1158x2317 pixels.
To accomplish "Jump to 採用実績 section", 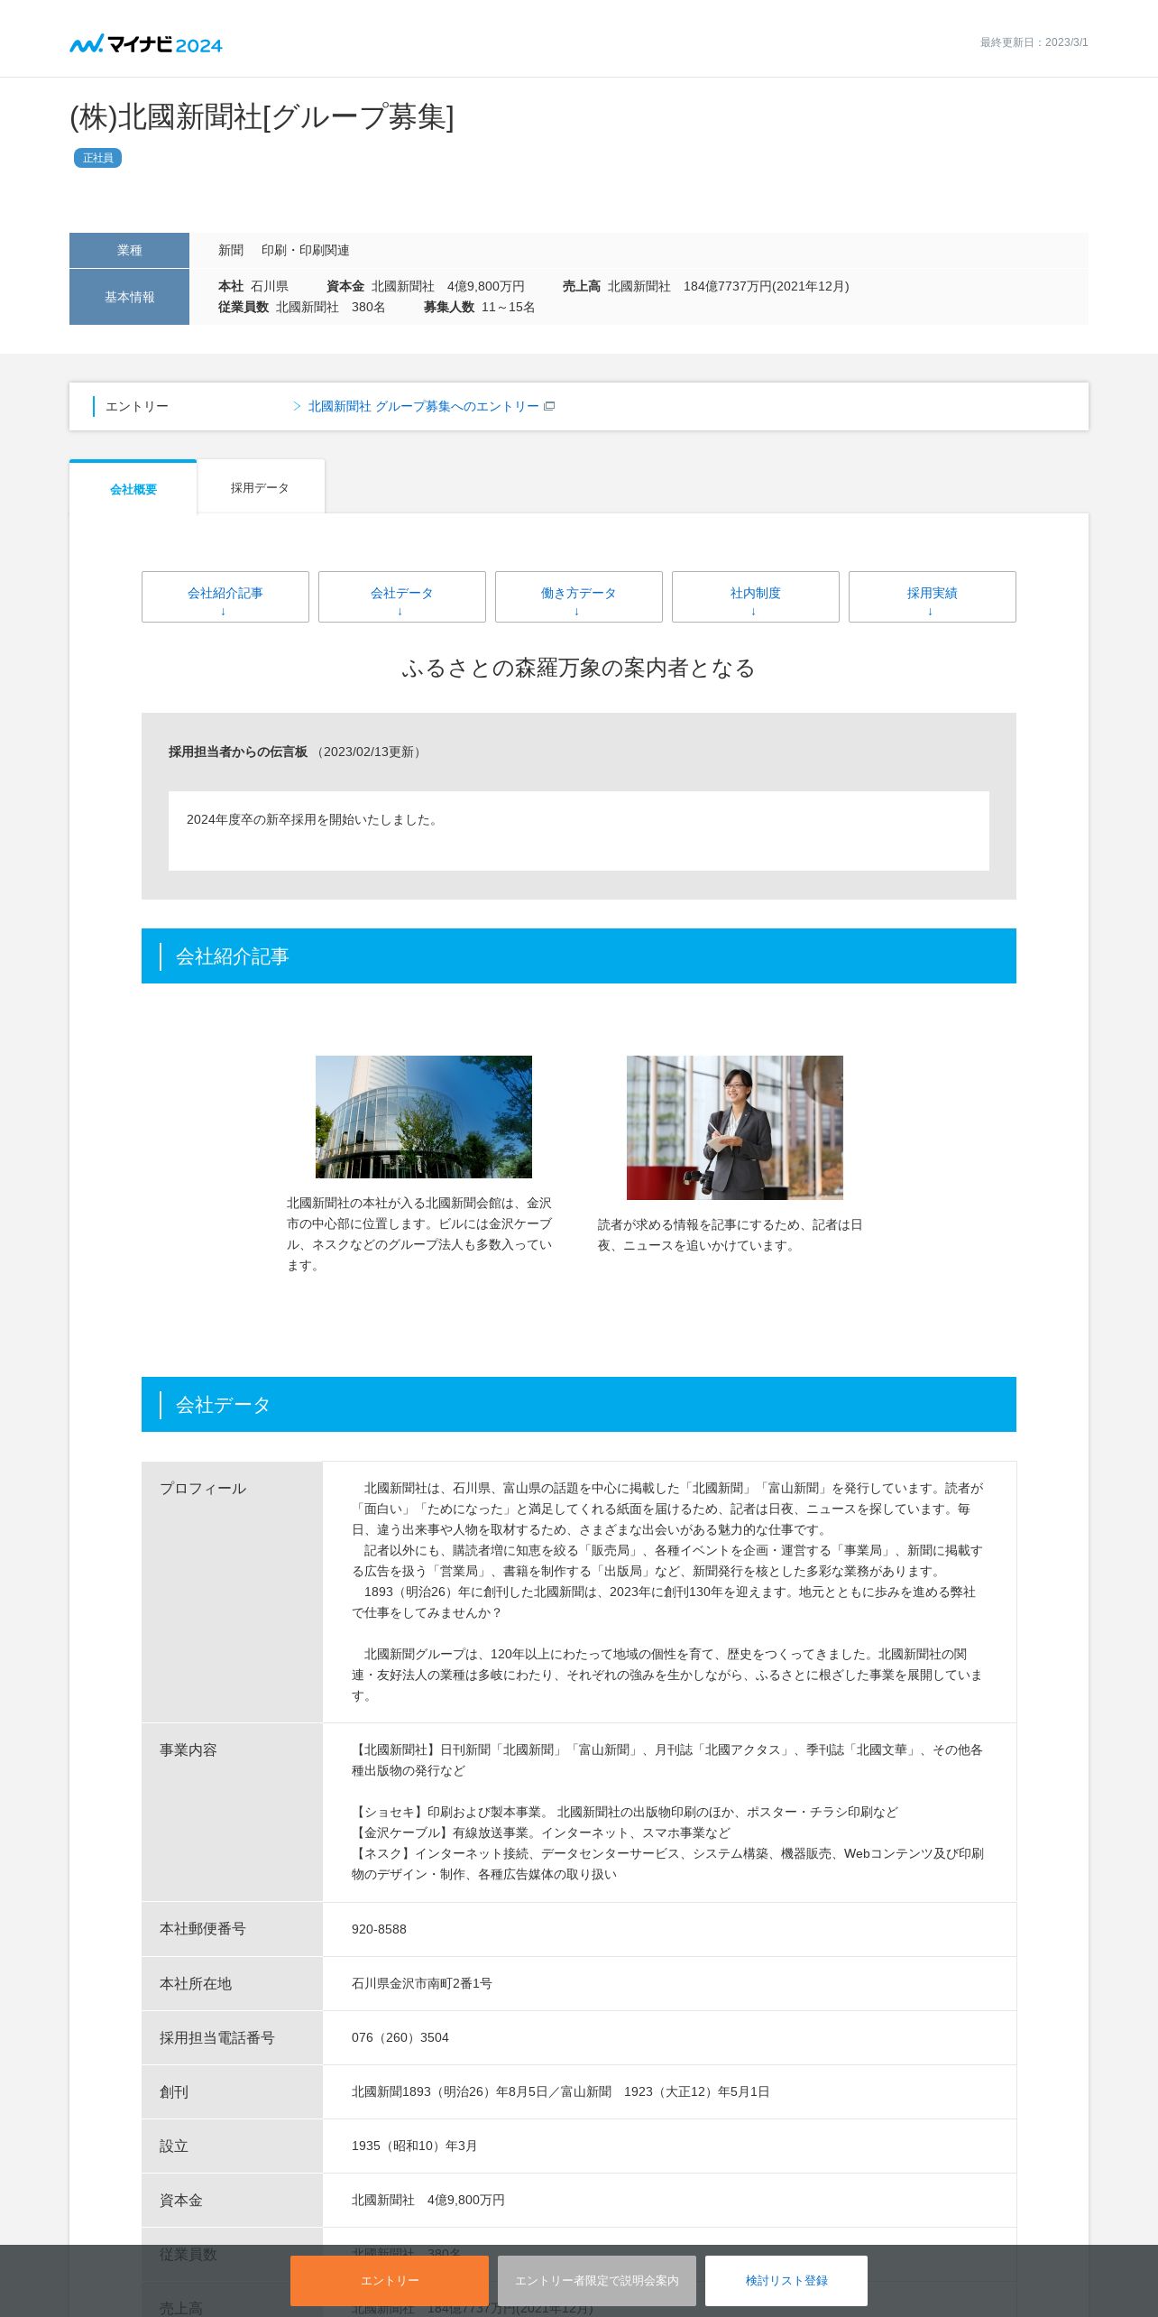I will [x=933, y=596].
